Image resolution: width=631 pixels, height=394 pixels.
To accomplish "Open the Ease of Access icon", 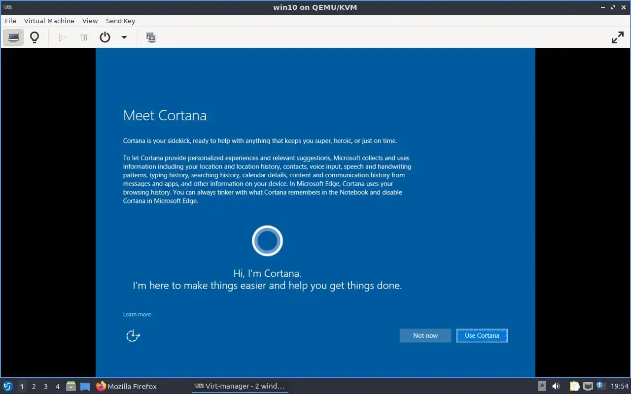I will point(133,335).
